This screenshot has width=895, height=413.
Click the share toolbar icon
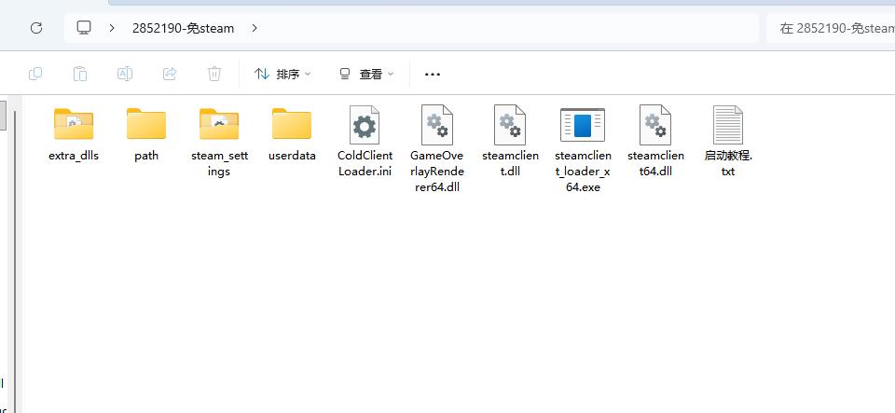(x=170, y=74)
